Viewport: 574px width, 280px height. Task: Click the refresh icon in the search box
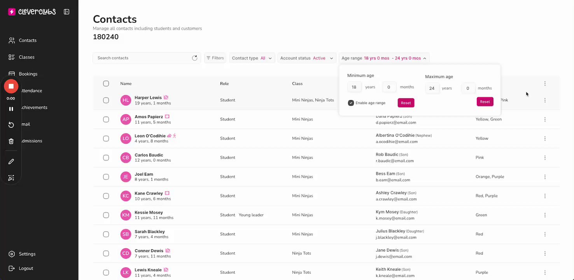pos(194,58)
